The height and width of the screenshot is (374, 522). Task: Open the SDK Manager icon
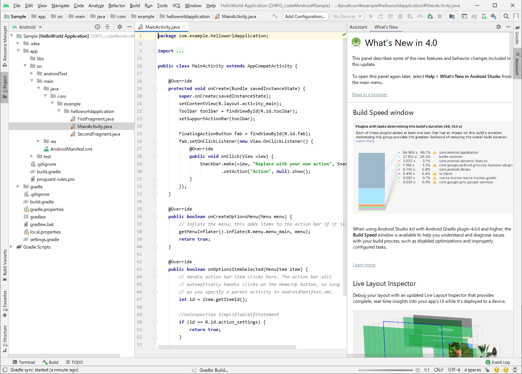[x=494, y=16]
